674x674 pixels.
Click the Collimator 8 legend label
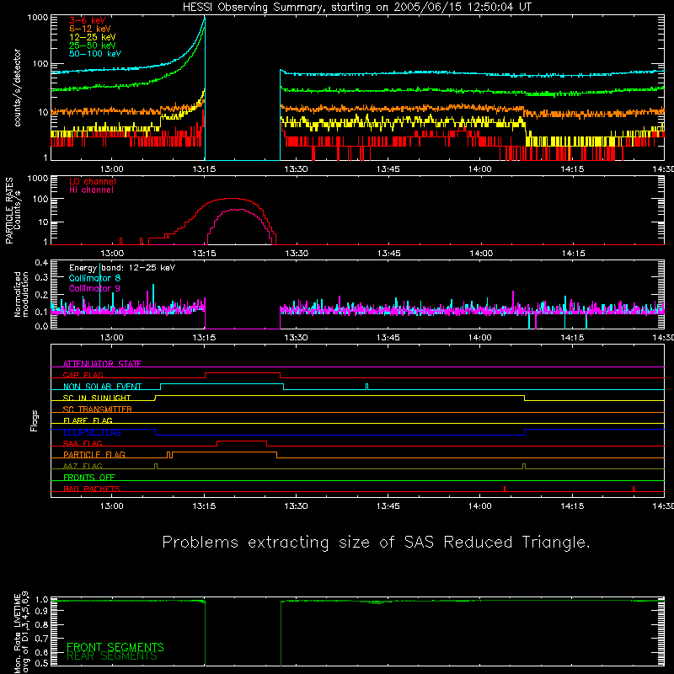(x=94, y=278)
